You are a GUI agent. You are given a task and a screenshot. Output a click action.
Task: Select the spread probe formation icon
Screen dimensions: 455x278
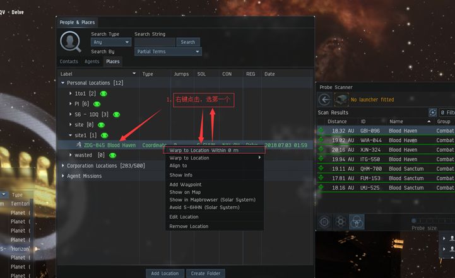(324, 222)
